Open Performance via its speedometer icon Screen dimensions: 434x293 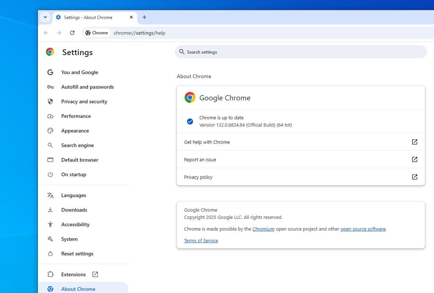point(50,116)
